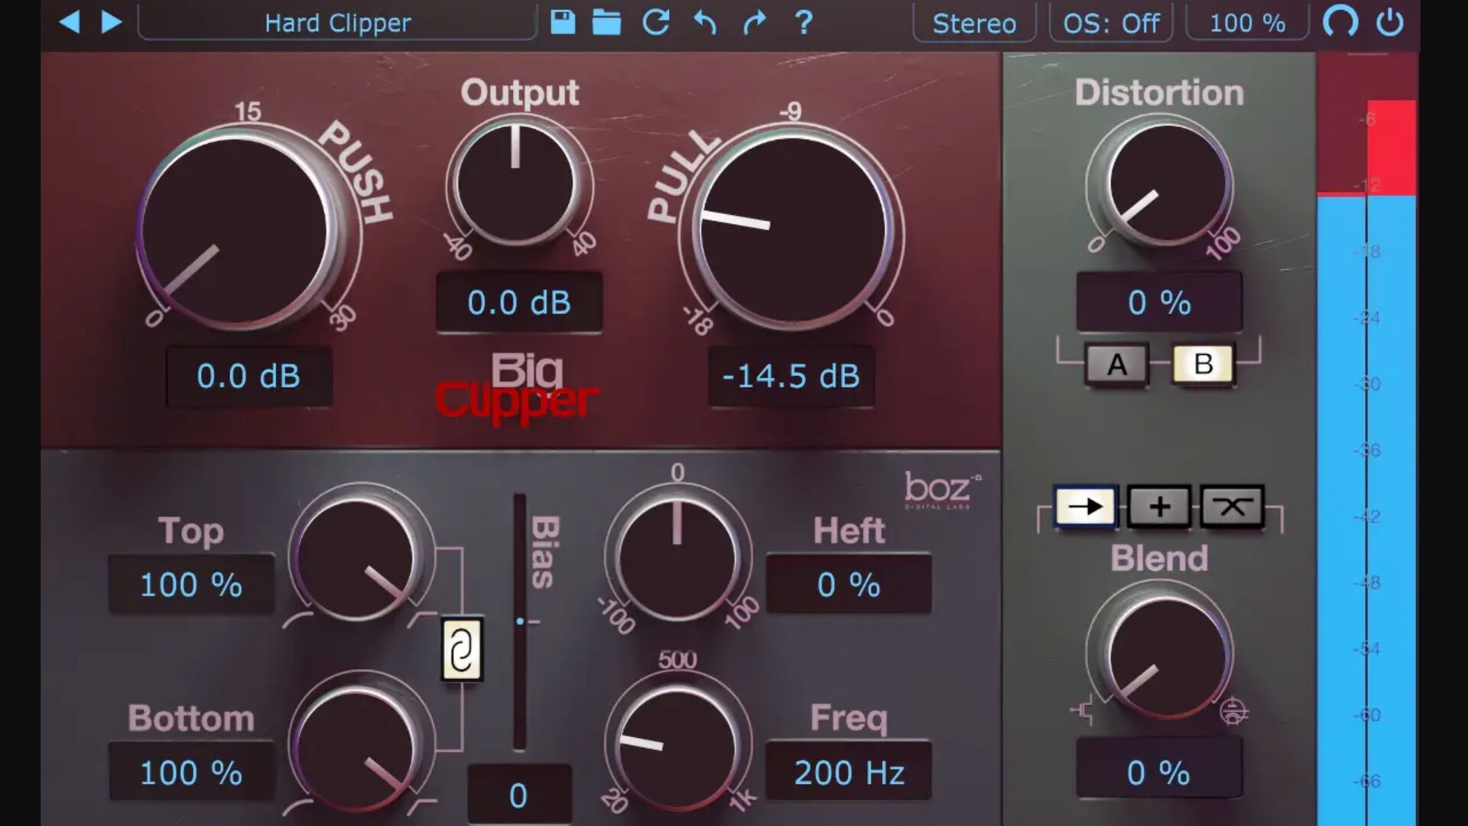Toggle the Top/Bottom link button

click(x=462, y=650)
